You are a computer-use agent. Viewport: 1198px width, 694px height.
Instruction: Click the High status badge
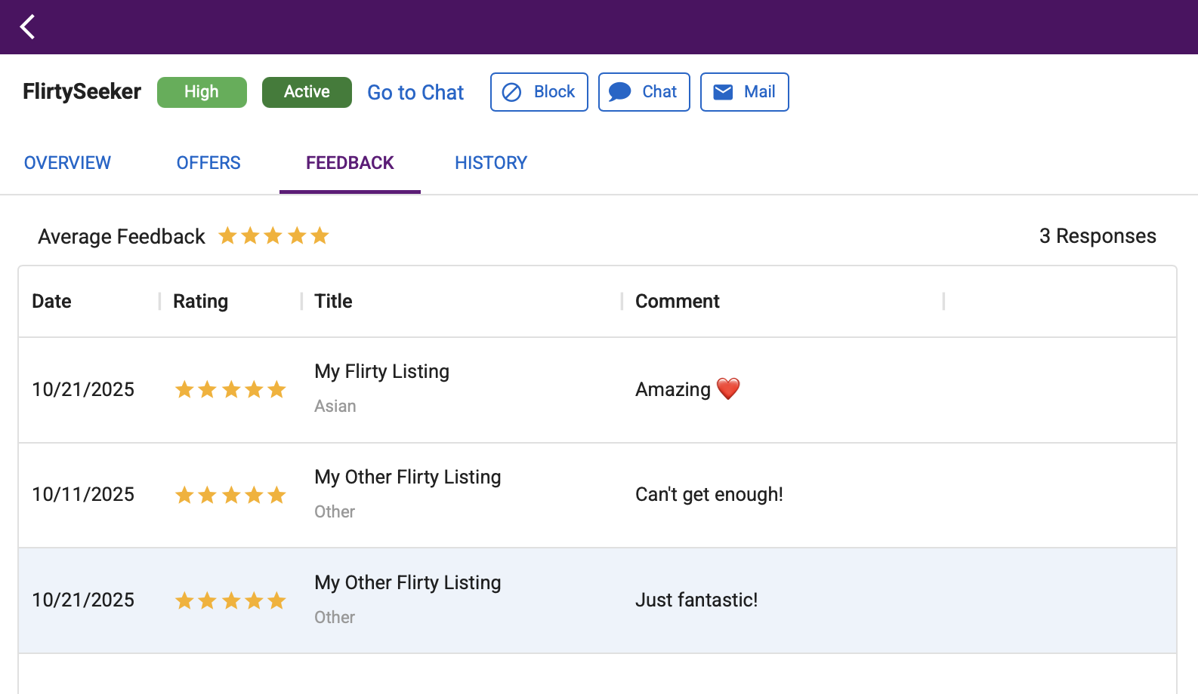pos(202,92)
